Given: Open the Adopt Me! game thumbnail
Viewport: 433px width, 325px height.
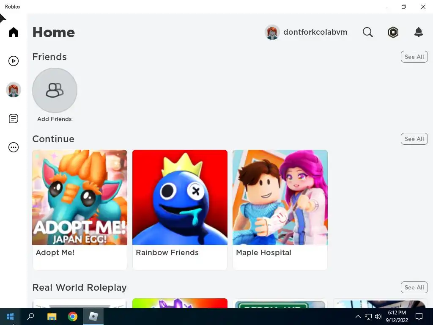Looking at the screenshot, I should [x=80, y=197].
